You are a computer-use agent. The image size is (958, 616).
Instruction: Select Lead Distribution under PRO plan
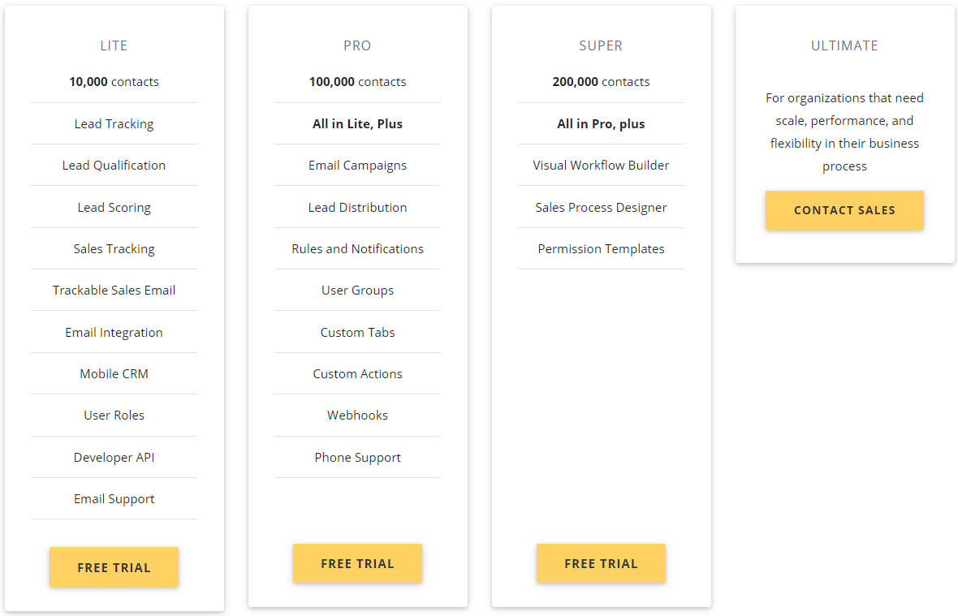[x=357, y=207]
